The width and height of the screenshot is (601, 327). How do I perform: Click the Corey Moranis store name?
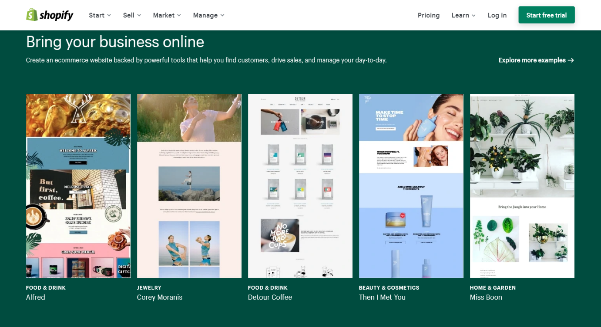(x=160, y=297)
